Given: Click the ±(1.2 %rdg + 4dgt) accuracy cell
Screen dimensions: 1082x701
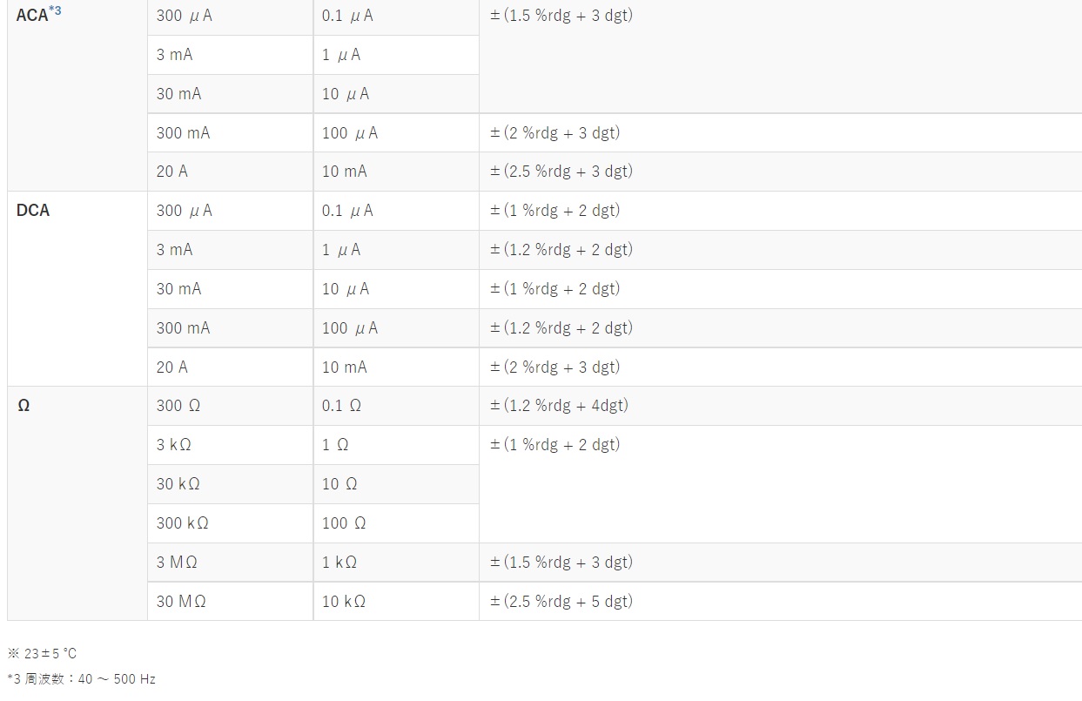Looking at the screenshot, I should (x=781, y=406).
